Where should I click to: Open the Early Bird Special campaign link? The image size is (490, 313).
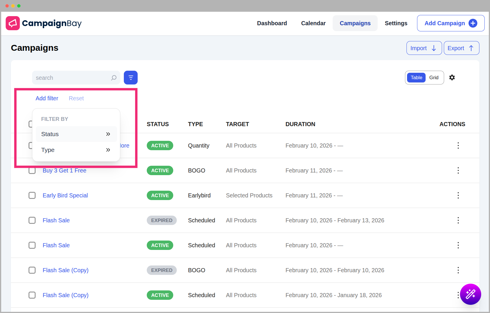point(65,195)
